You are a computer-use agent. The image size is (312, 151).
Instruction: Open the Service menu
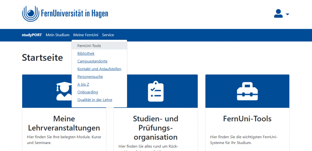[108, 35]
